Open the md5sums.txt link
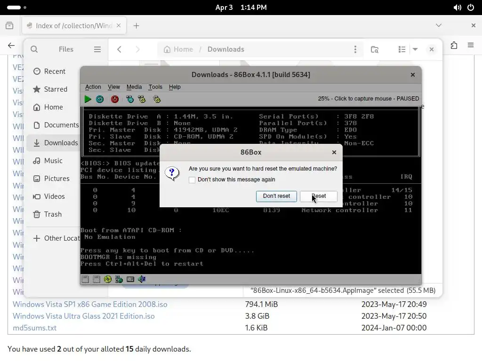482x361 pixels. (35, 328)
